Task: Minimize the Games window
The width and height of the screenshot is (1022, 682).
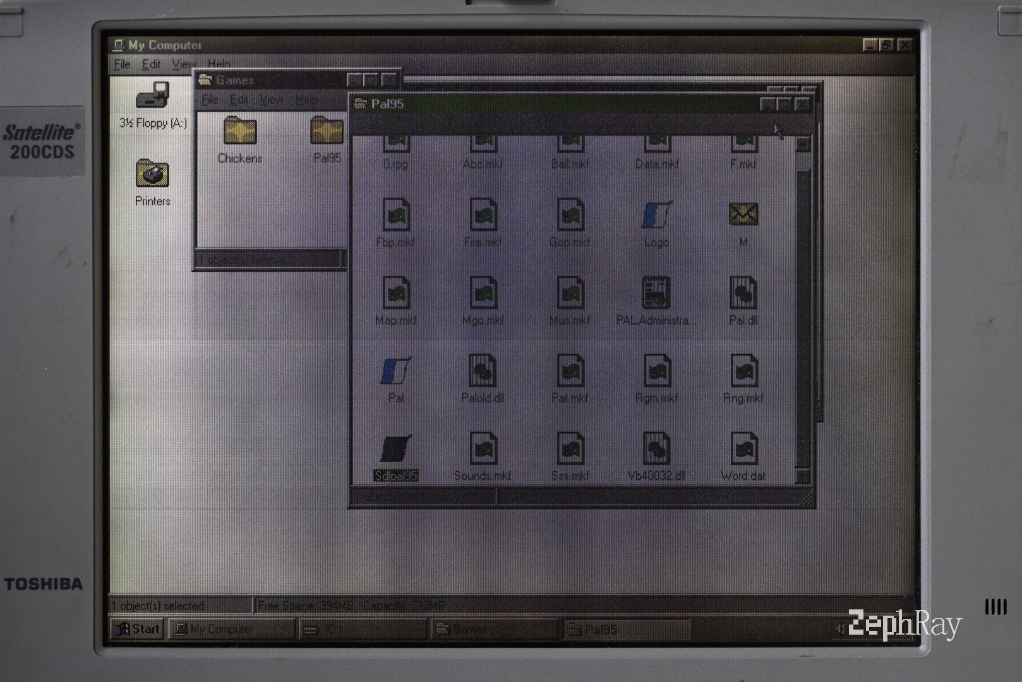Action: (x=354, y=80)
